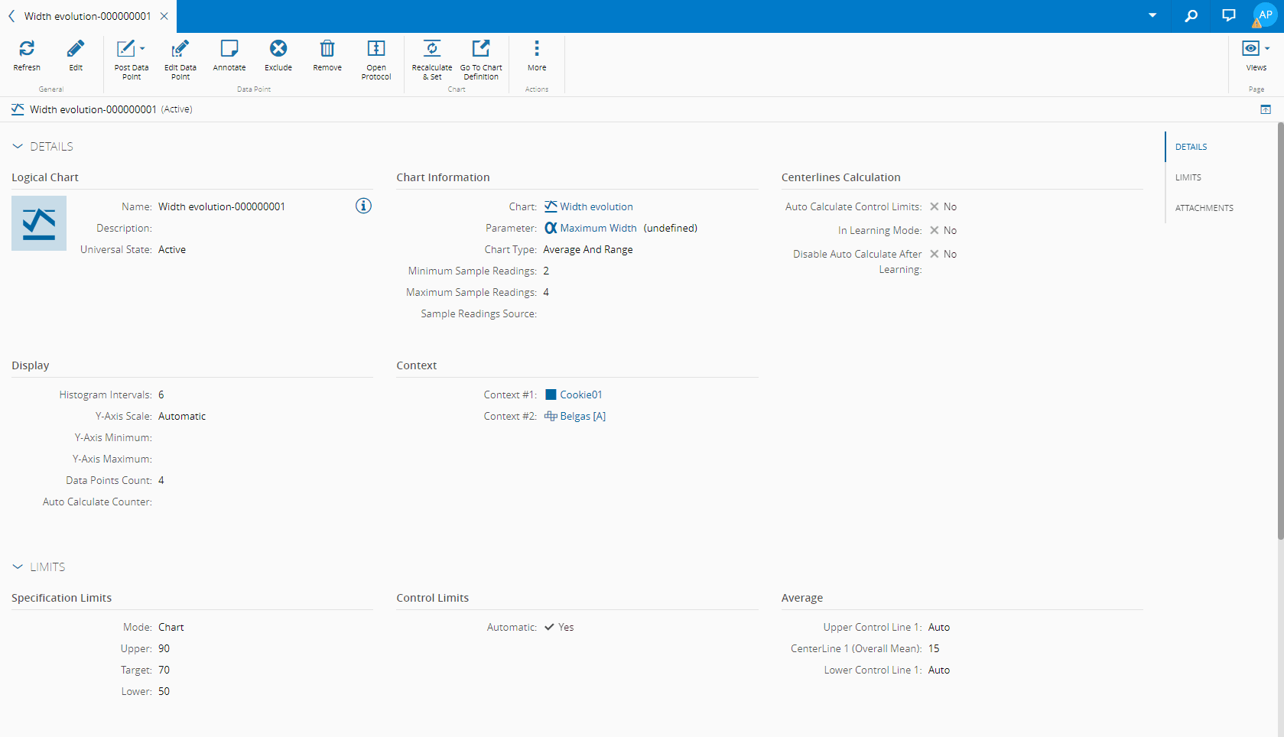1284x737 pixels.
Task: Click the Refresh icon in toolbar
Action: (x=27, y=49)
